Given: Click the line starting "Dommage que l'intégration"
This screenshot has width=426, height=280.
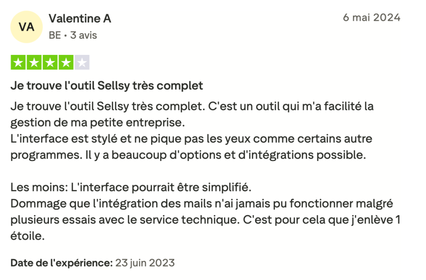Looking at the screenshot, I should tap(202, 204).
